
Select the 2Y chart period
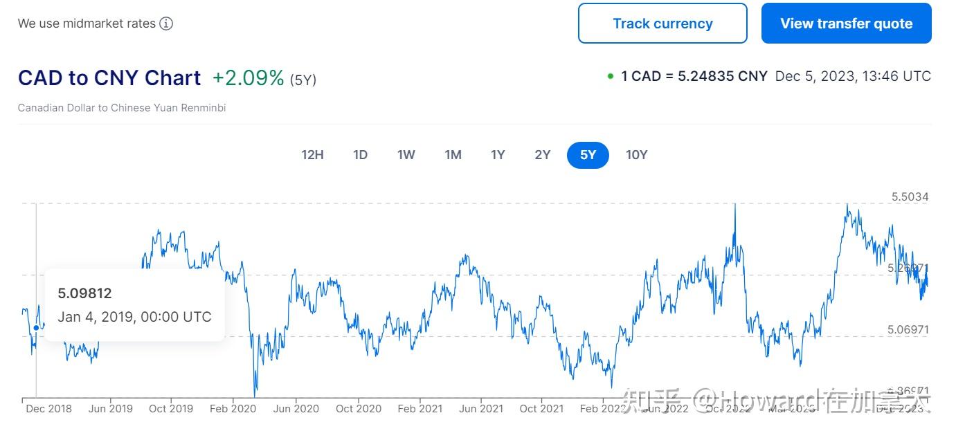pos(542,155)
